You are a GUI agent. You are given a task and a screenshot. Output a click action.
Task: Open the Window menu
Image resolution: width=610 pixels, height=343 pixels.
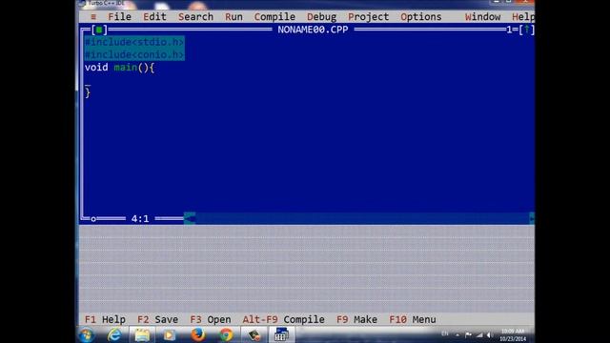point(482,17)
